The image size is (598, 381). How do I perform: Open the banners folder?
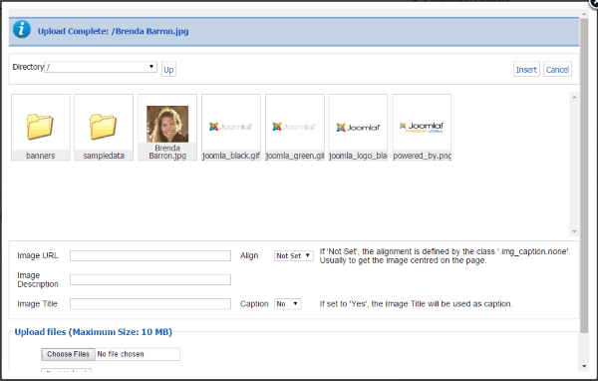[41, 127]
